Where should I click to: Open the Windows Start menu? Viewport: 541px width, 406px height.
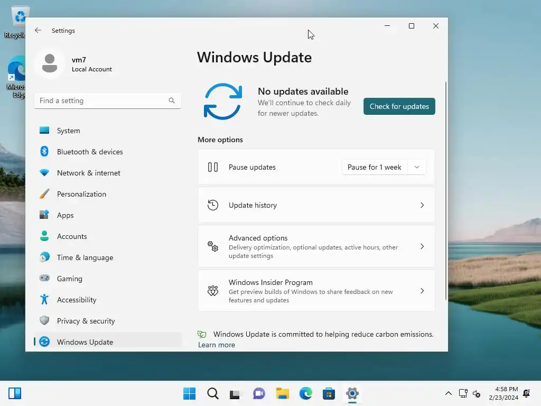pyautogui.click(x=190, y=393)
